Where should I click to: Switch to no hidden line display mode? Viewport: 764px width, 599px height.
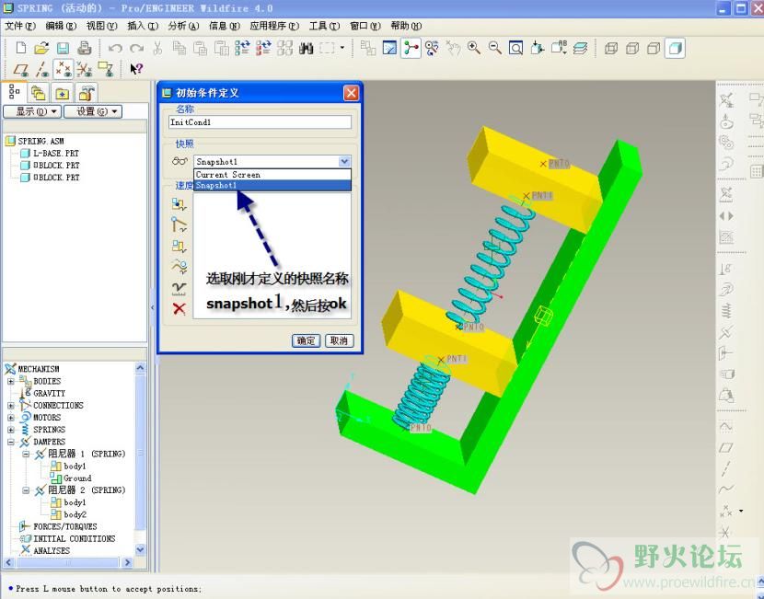tap(654, 48)
